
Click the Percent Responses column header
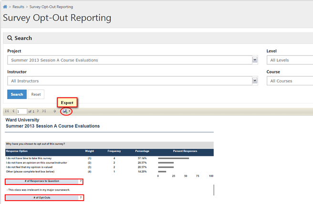(185, 151)
